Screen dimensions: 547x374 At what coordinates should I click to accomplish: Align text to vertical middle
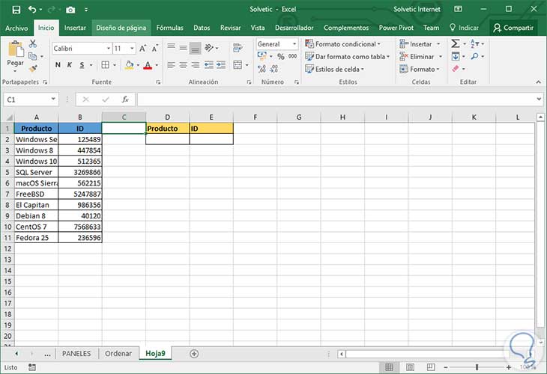coord(183,47)
